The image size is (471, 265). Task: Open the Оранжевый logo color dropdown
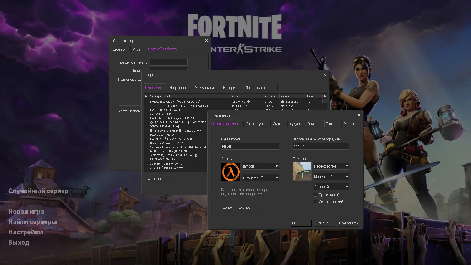click(x=260, y=178)
